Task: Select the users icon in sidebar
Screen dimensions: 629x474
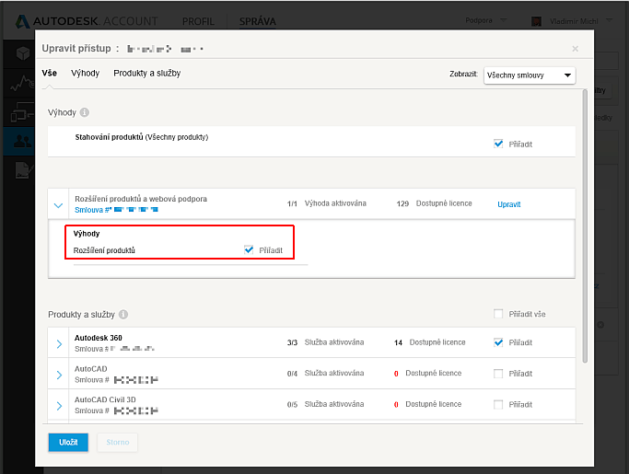Action: click(22, 141)
